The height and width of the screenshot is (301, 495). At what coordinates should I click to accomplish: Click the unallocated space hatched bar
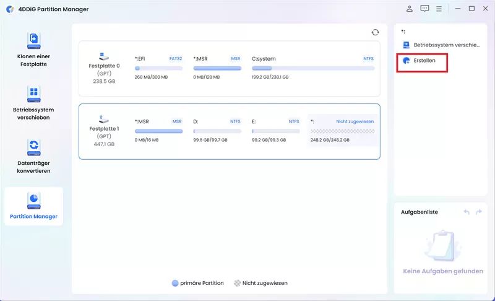(343, 131)
